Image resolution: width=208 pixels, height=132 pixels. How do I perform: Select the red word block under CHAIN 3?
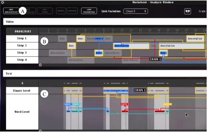pyautogui.click(x=125, y=111)
